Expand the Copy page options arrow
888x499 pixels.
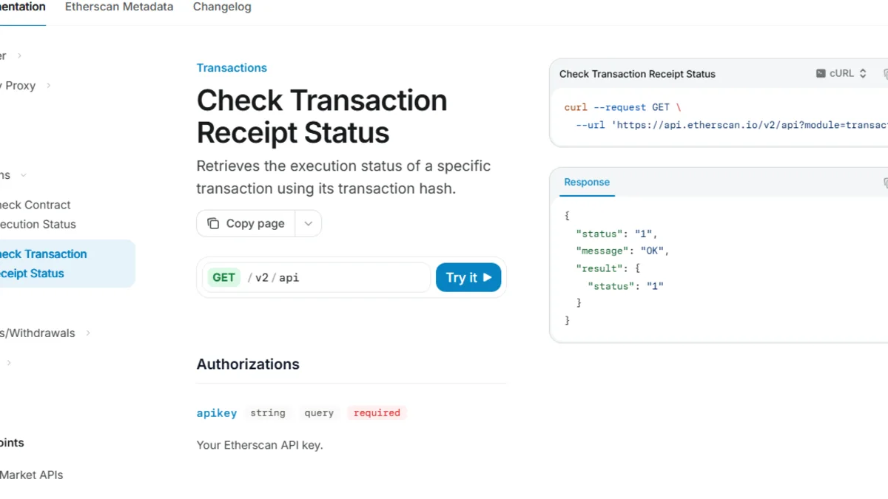click(x=309, y=223)
